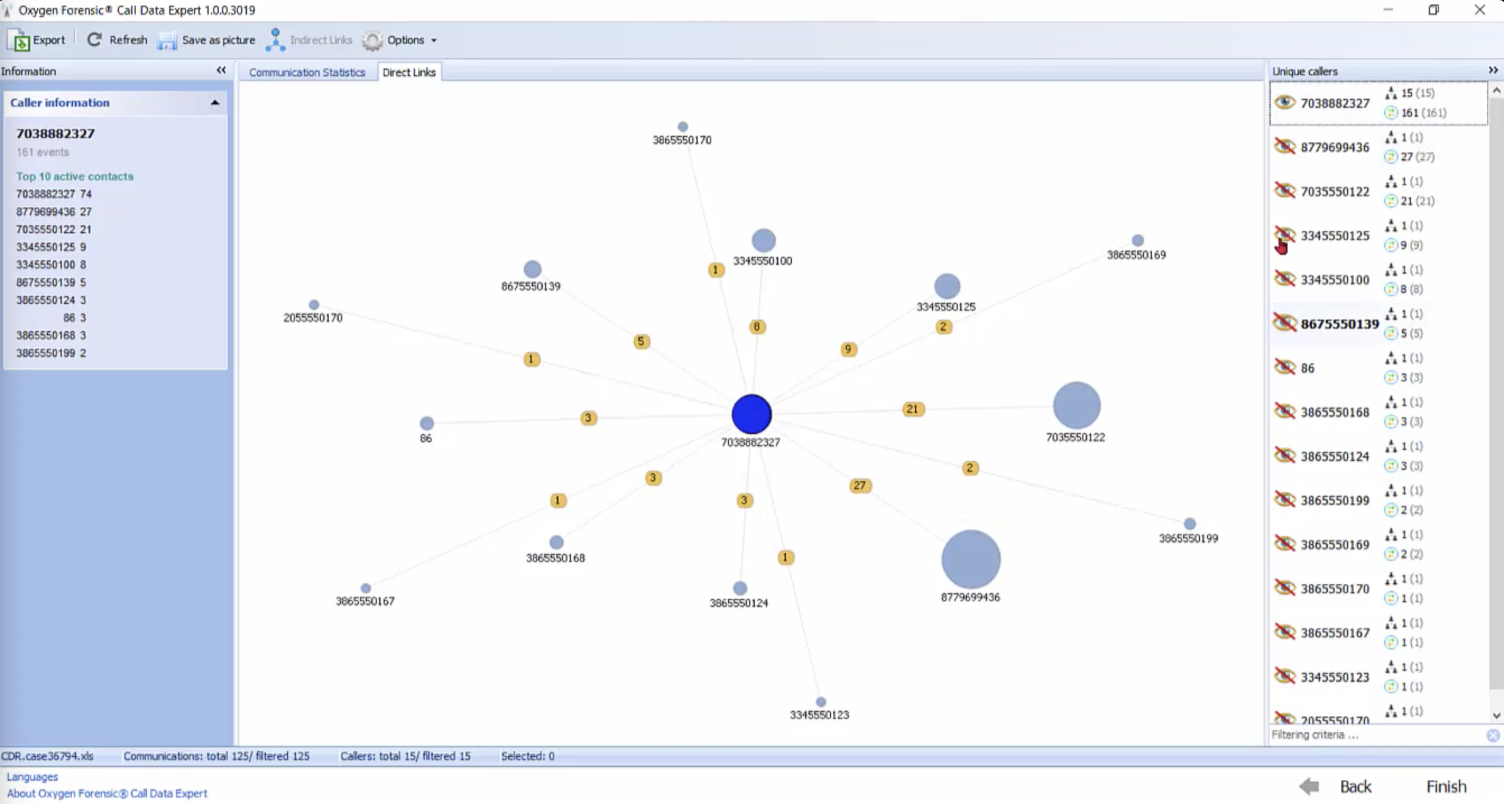
Task: Select the 3865550168 graph node
Action: pos(556,542)
